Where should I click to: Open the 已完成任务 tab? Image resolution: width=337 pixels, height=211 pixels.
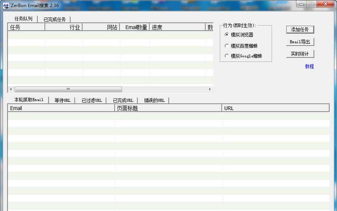(x=54, y=19)
